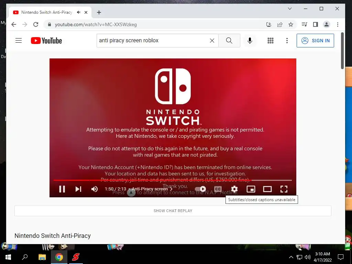Pause the video with the pause button
352x264 pixels.
click(62, 189)
